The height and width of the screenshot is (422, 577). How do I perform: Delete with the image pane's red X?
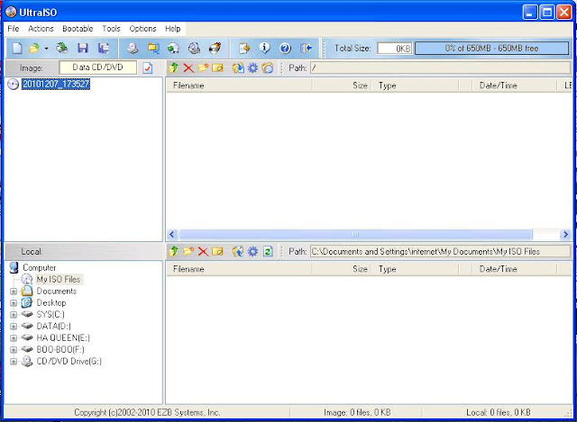[188, 68]
